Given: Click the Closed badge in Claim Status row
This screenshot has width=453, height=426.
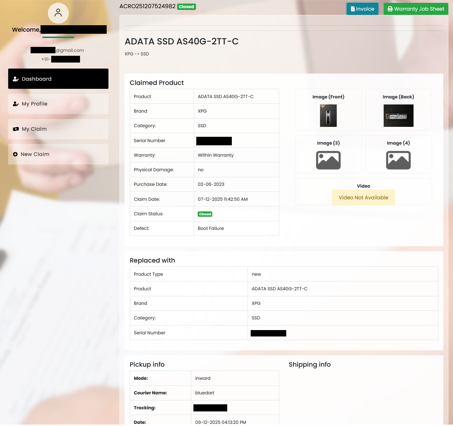Looking at the screenshot, I should tap(205, 214).
